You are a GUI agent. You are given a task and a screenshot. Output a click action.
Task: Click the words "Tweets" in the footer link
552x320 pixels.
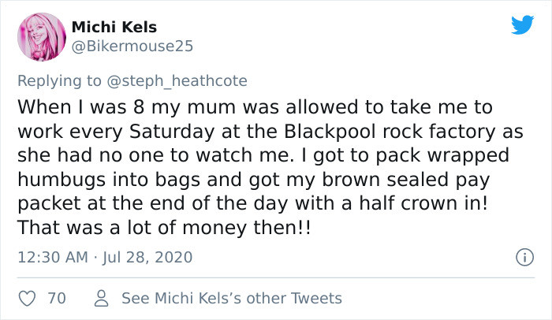pos(317,298)
